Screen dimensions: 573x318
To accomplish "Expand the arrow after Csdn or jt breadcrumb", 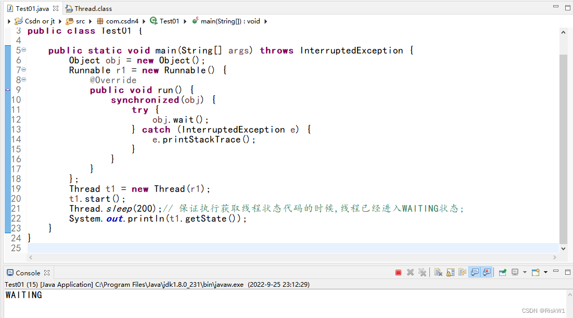I will pos(60,21).
